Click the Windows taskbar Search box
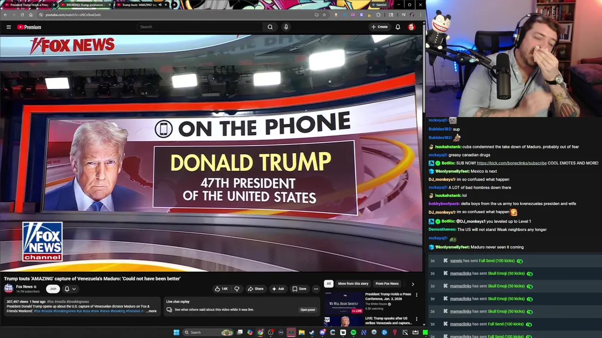 click(x=207, y=332)
